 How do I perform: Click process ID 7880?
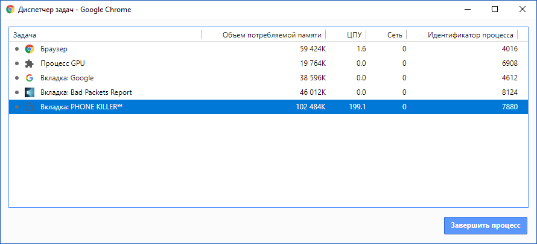pos(510,107)
